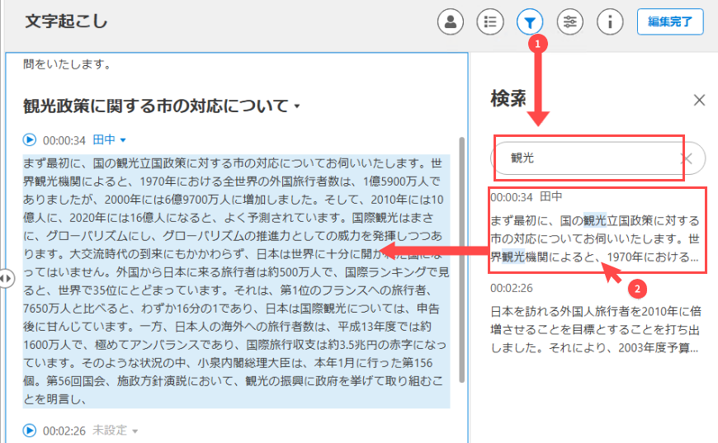Screen dimensions: 718x443
Task: Toggle the search filter funnel icon
Action: (529, 22)
